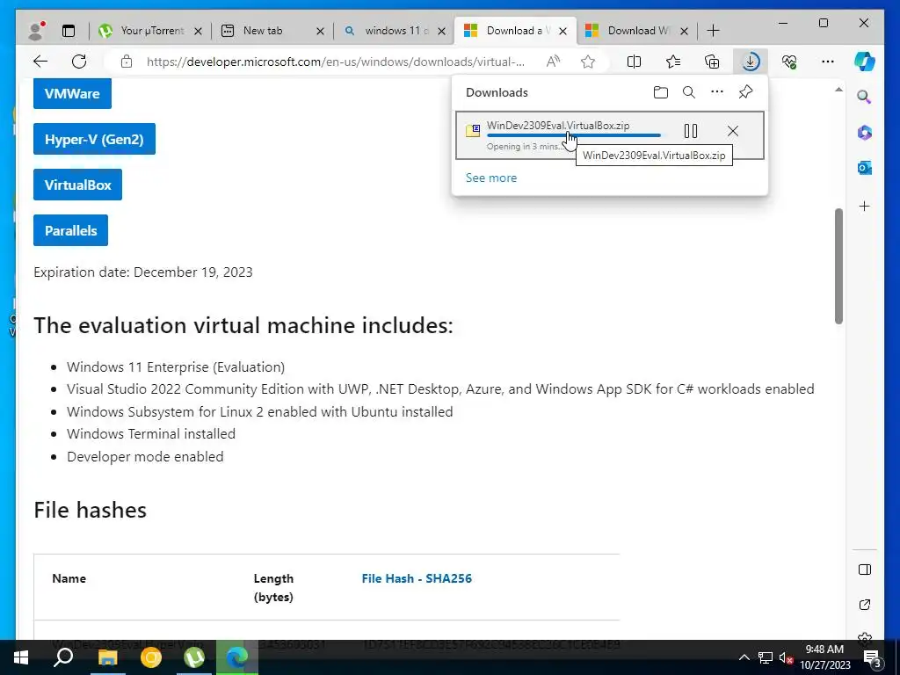
Task: Cancel the WinDev2309Eval.VirtualBox.zip download
Action: pos(732,132)
